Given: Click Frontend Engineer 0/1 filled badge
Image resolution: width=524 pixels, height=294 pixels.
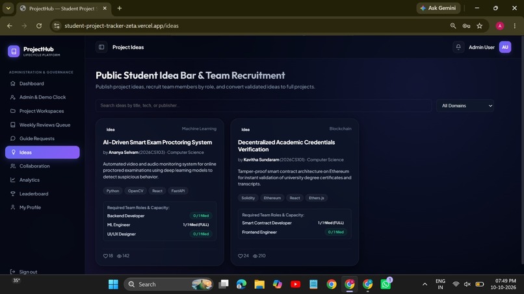Looking at the screenshot, I should coord(336,232).
